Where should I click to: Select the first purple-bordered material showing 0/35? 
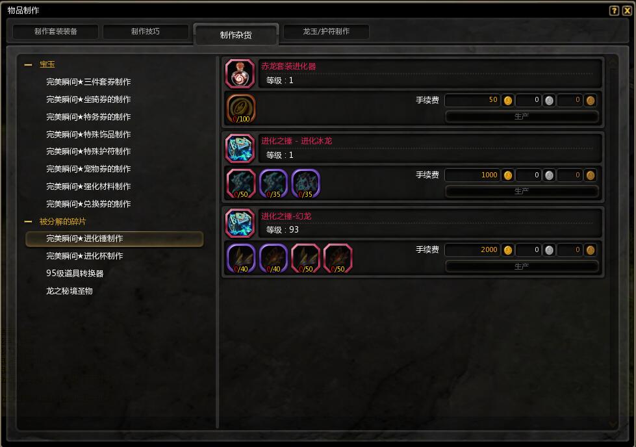point(273,184)
